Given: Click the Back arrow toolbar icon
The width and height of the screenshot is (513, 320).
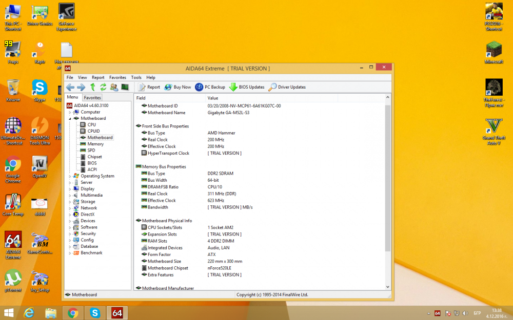Looking at the screenshot, I should pyautogui.click(x=70, y=87).
